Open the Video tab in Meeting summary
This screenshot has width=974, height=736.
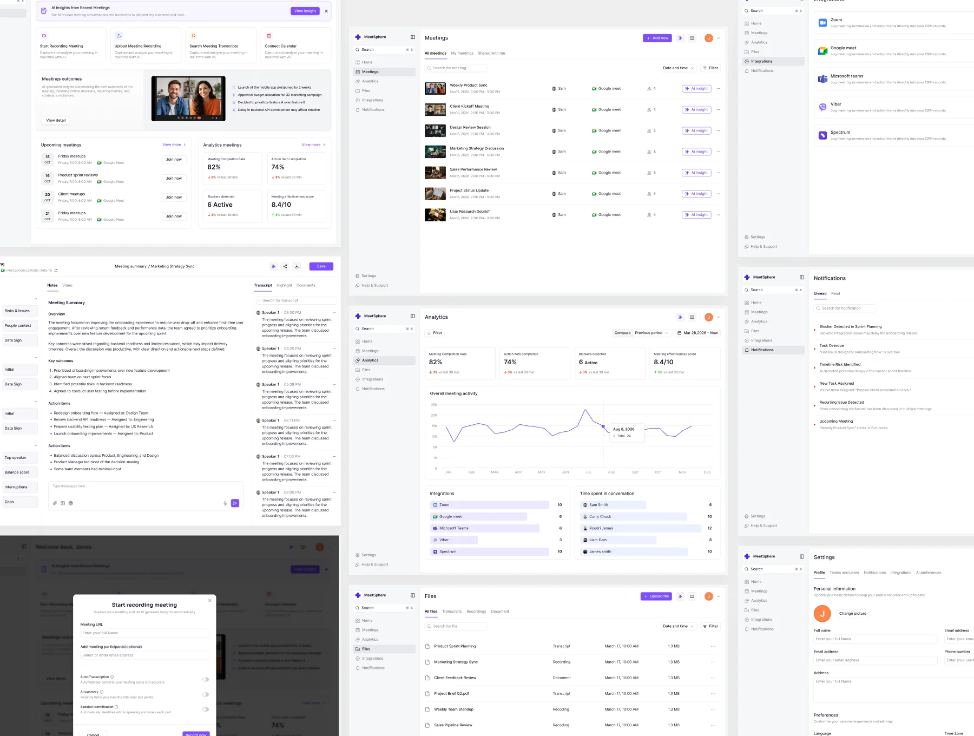pos(67,285)
